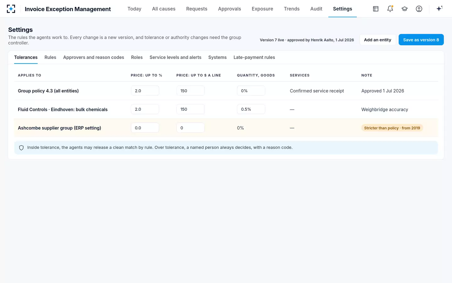452x283 pixels.
Task: Edit Fluid Controls quantity goods field
Action: pos(251,109)
